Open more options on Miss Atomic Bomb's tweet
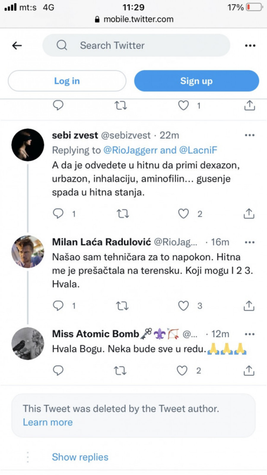The height and width of the screenshot is (475, 267). point(249,334)
